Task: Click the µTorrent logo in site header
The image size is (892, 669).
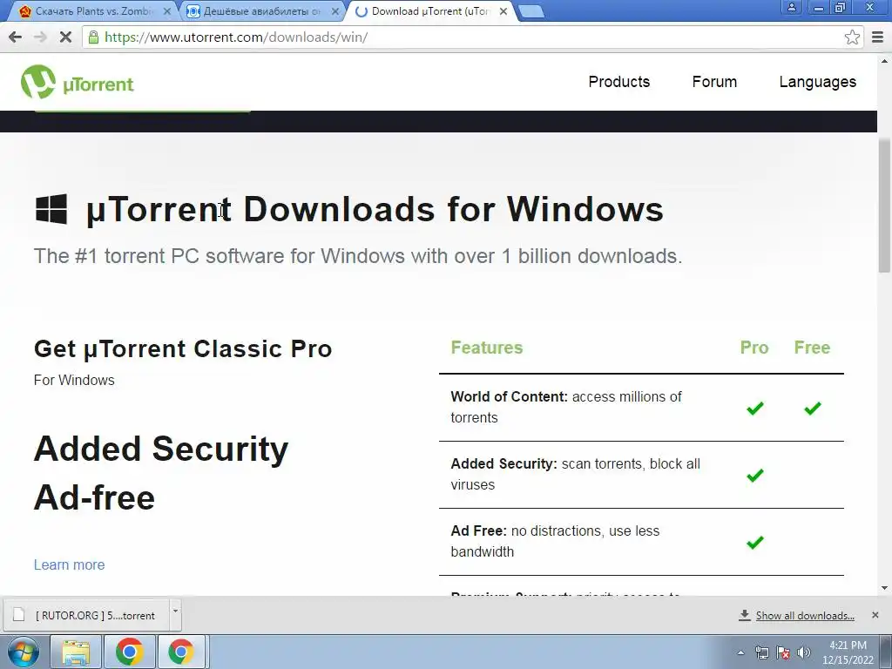Action: 77,82
